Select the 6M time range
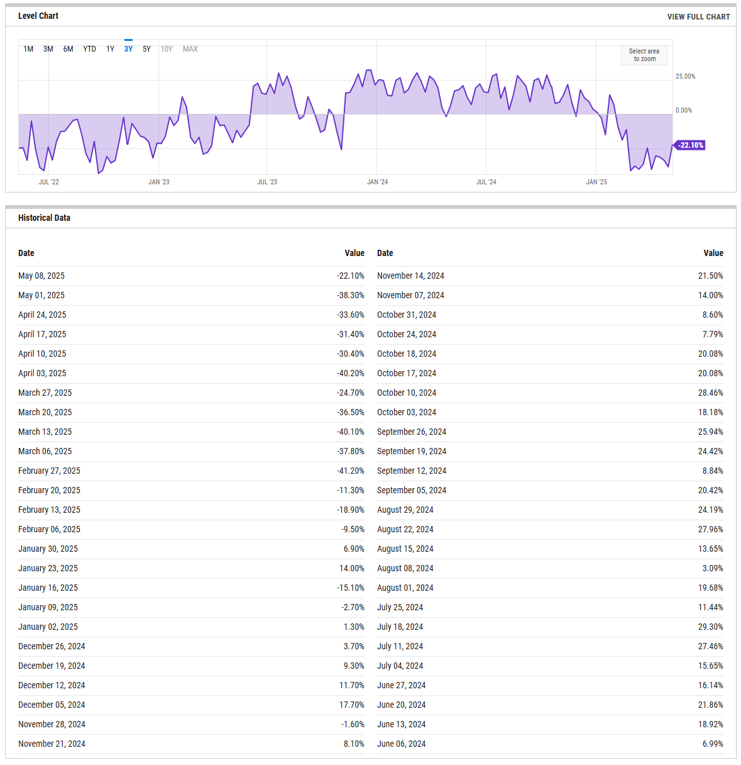Image resolution: width=741 pixels, height=765 pixels. [68, 49]
